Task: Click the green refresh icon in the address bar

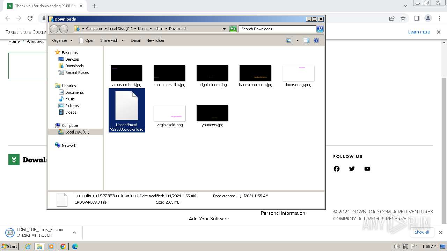Action: pos(233,29)
